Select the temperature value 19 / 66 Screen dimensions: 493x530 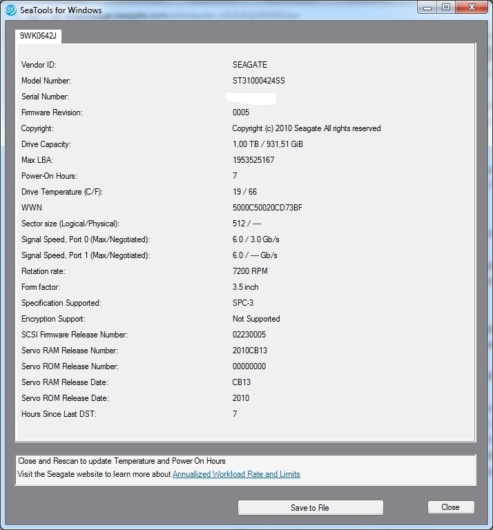point(244,192)
